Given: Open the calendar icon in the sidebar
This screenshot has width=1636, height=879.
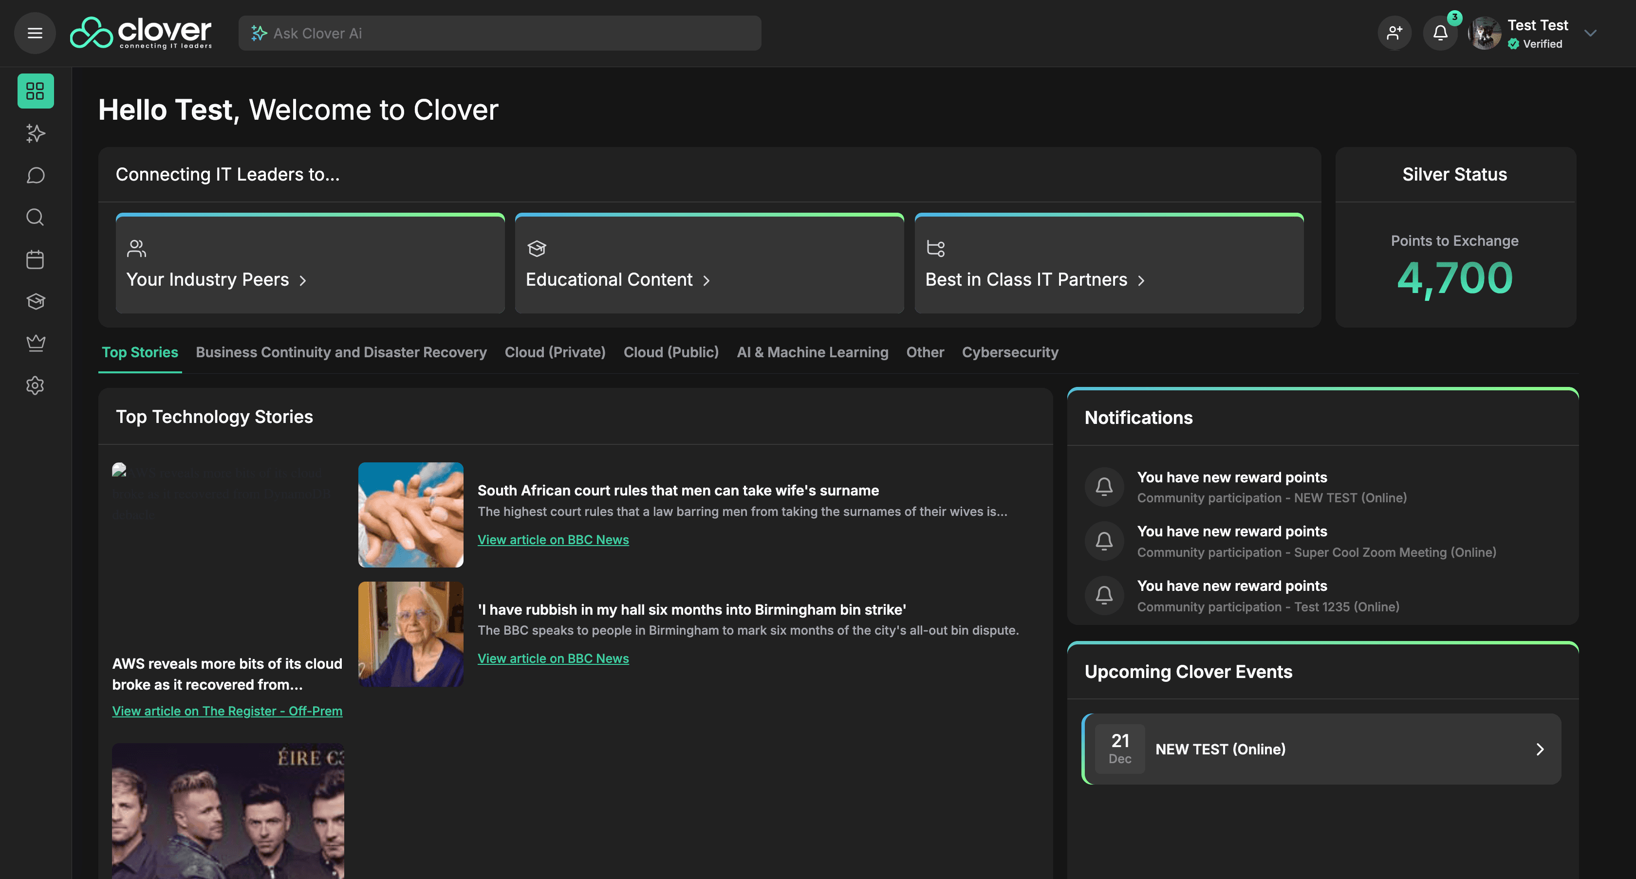Looking at the screenshot, I should [x=35, y=259].
